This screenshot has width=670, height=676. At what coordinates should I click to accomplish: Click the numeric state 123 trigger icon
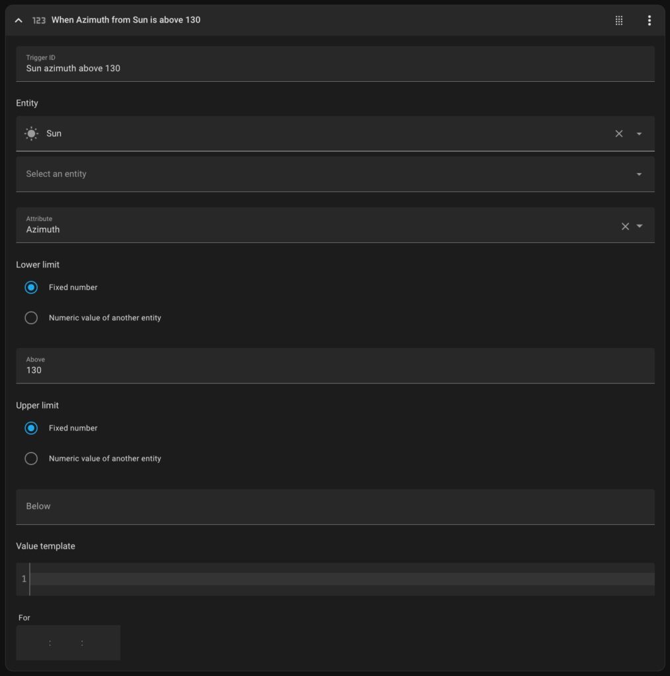point(39,20)
